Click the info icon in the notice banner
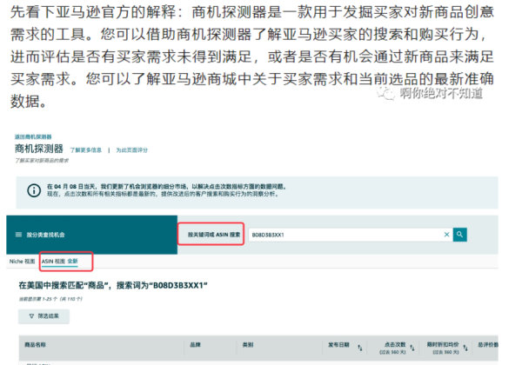This screenshot has width=522, height=365. [34, 190]
